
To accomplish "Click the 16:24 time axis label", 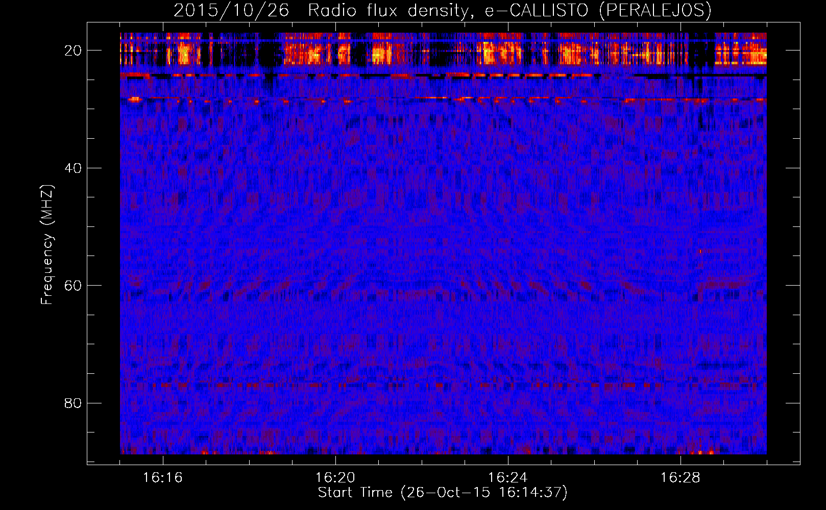I will tap(508, 478).
